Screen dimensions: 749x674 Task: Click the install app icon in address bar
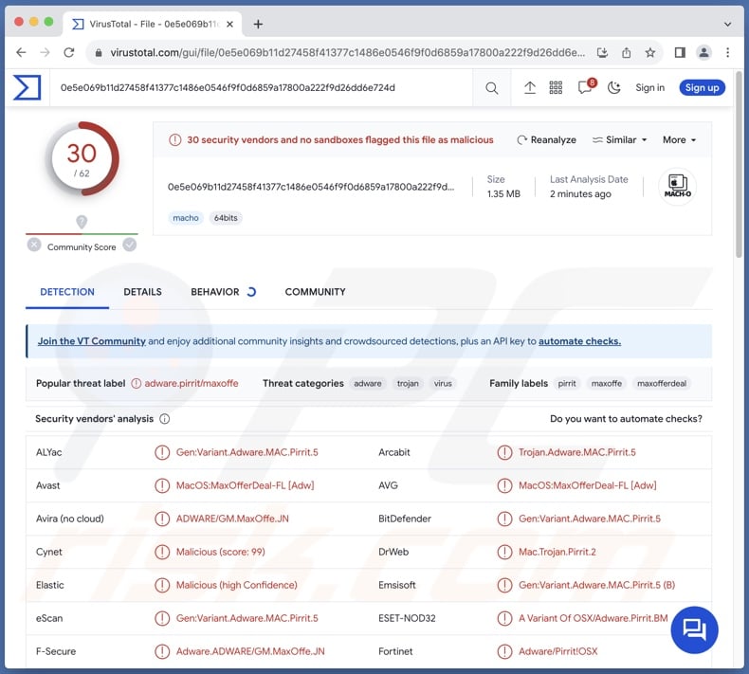pyautogui.click(x=602, y=52)
